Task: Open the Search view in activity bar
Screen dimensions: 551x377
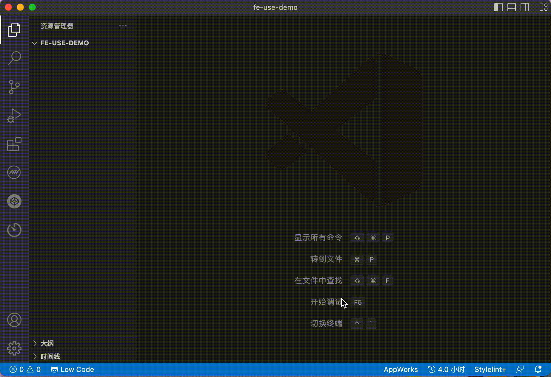Action: click(14, 58)
